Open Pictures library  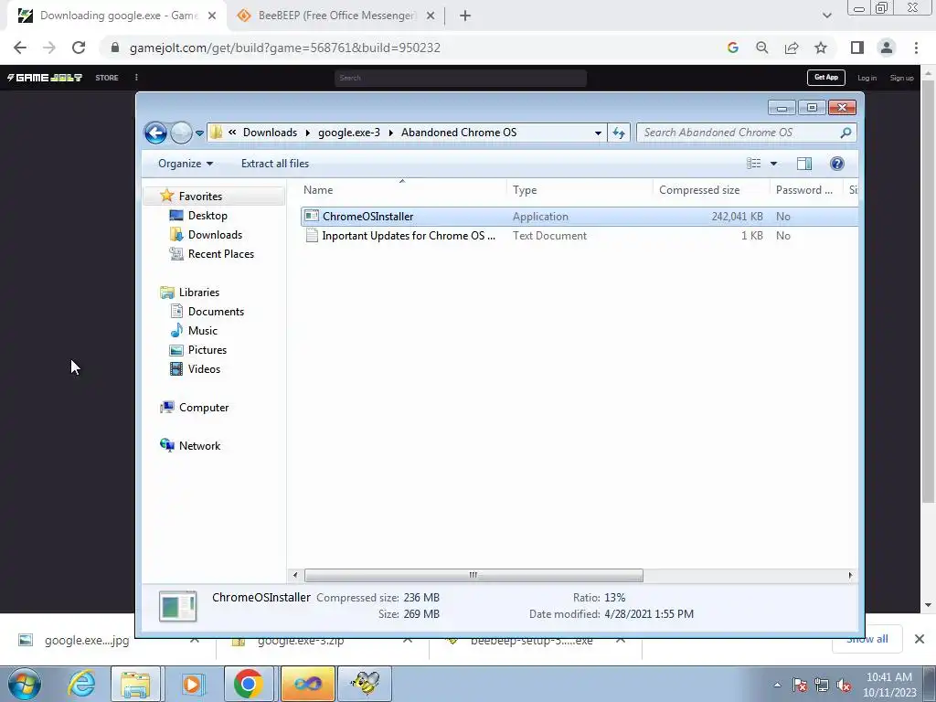207,350
